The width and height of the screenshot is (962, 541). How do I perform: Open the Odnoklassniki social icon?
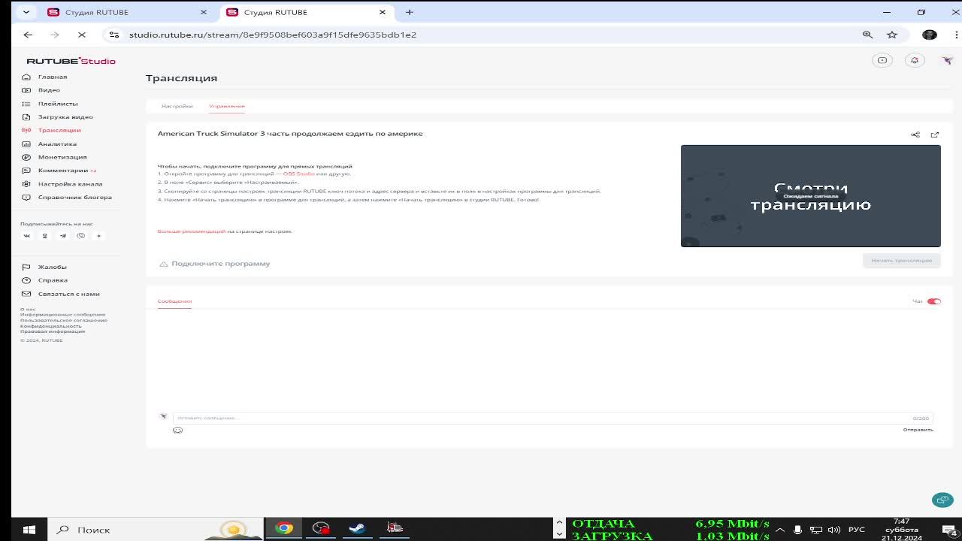tap(45, 236)
